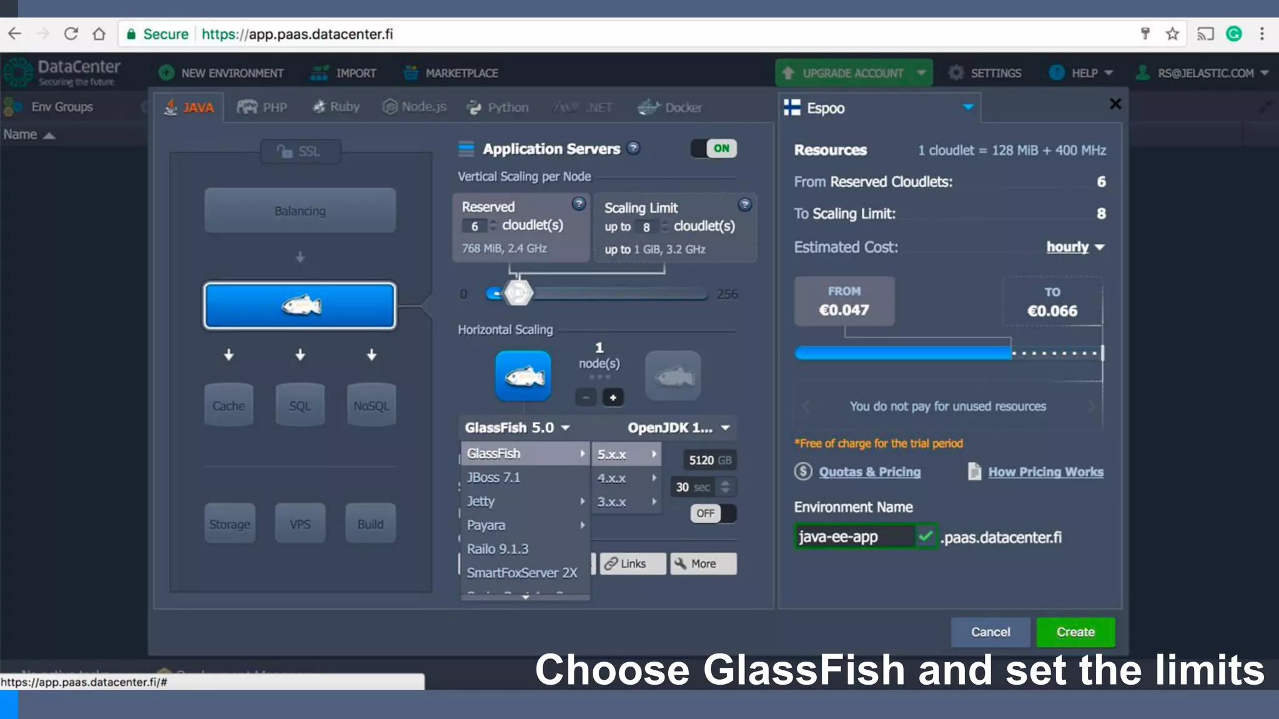Click the browser back arrow
Image resolution: width=1279 pixels, height=719 pixels.
15,34
